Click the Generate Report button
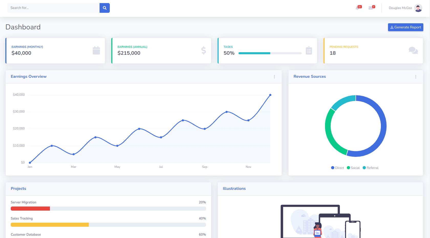This screenshot has width=430, height=238. [406, 27]
